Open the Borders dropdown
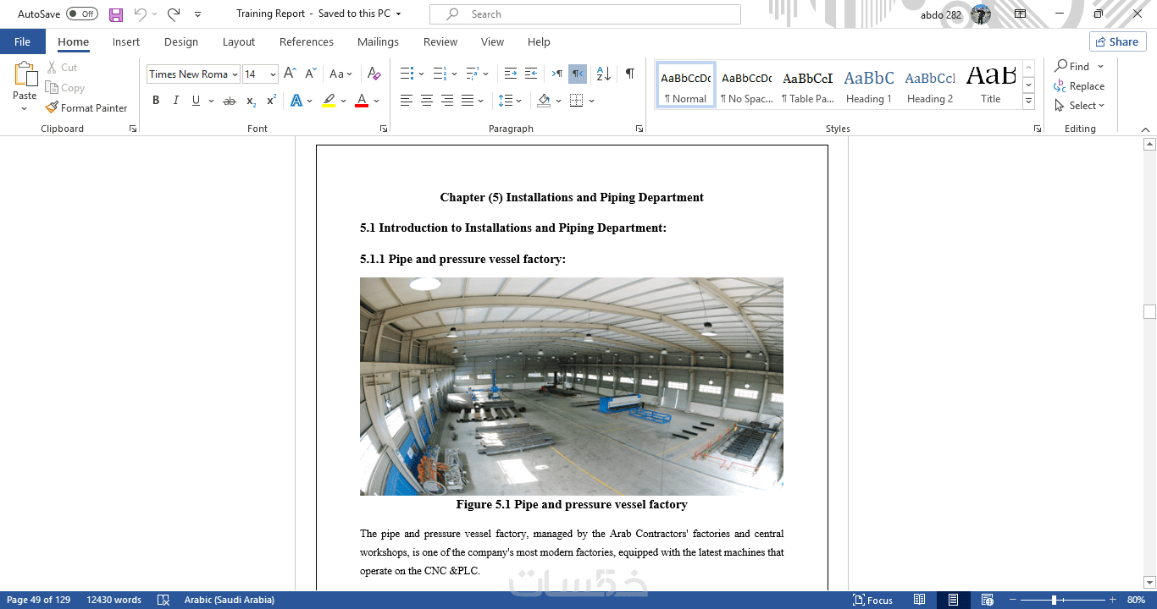This screenshot has height=609, width=1157. point(591,101)
